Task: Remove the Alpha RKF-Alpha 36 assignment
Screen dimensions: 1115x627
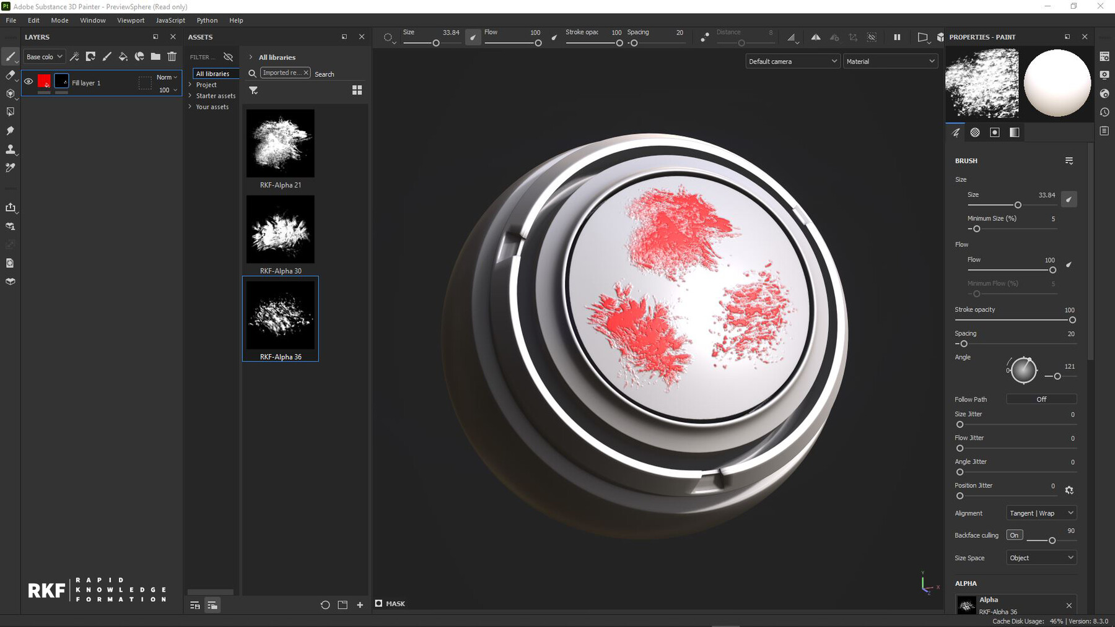Action: [x=1069, y=605]
